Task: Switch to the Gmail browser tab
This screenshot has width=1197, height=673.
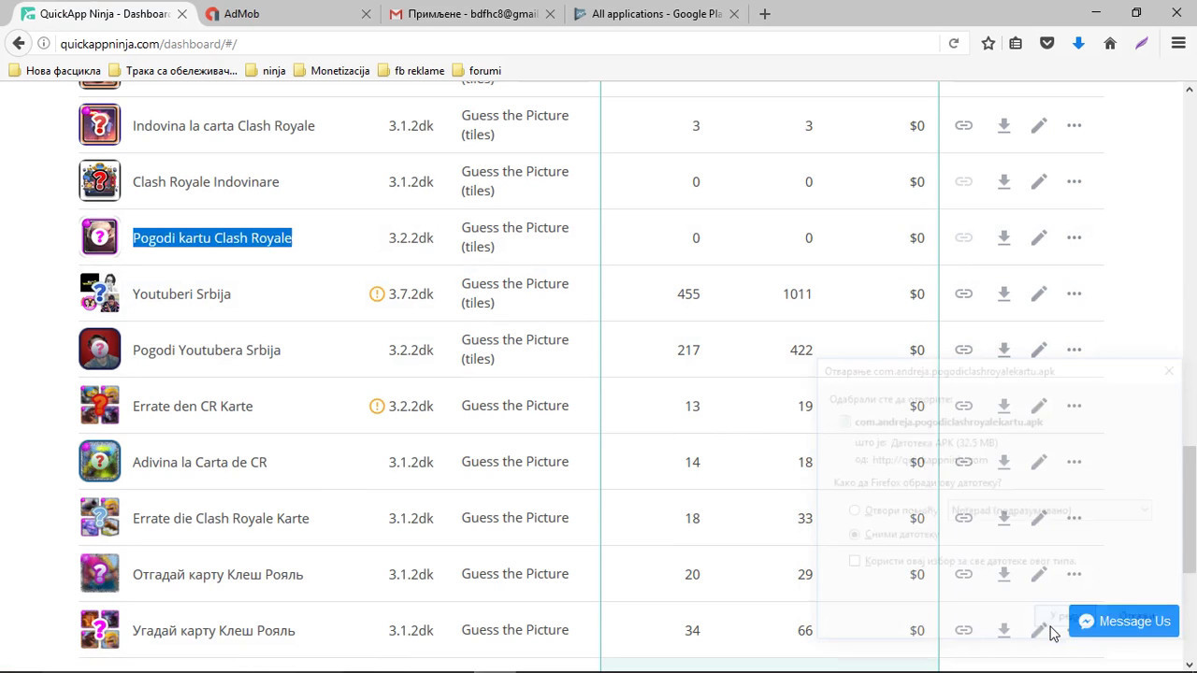Action: point(473,14)
